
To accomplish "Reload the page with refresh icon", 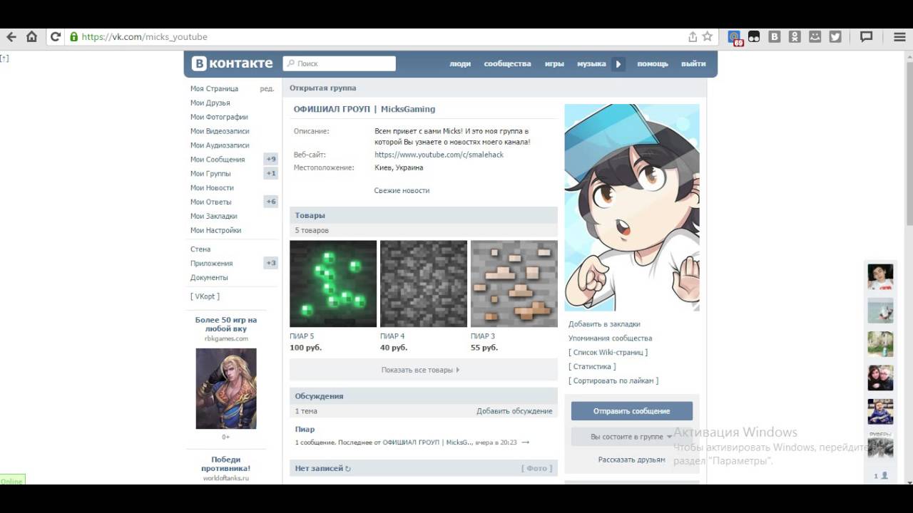I will pos(55,37).
